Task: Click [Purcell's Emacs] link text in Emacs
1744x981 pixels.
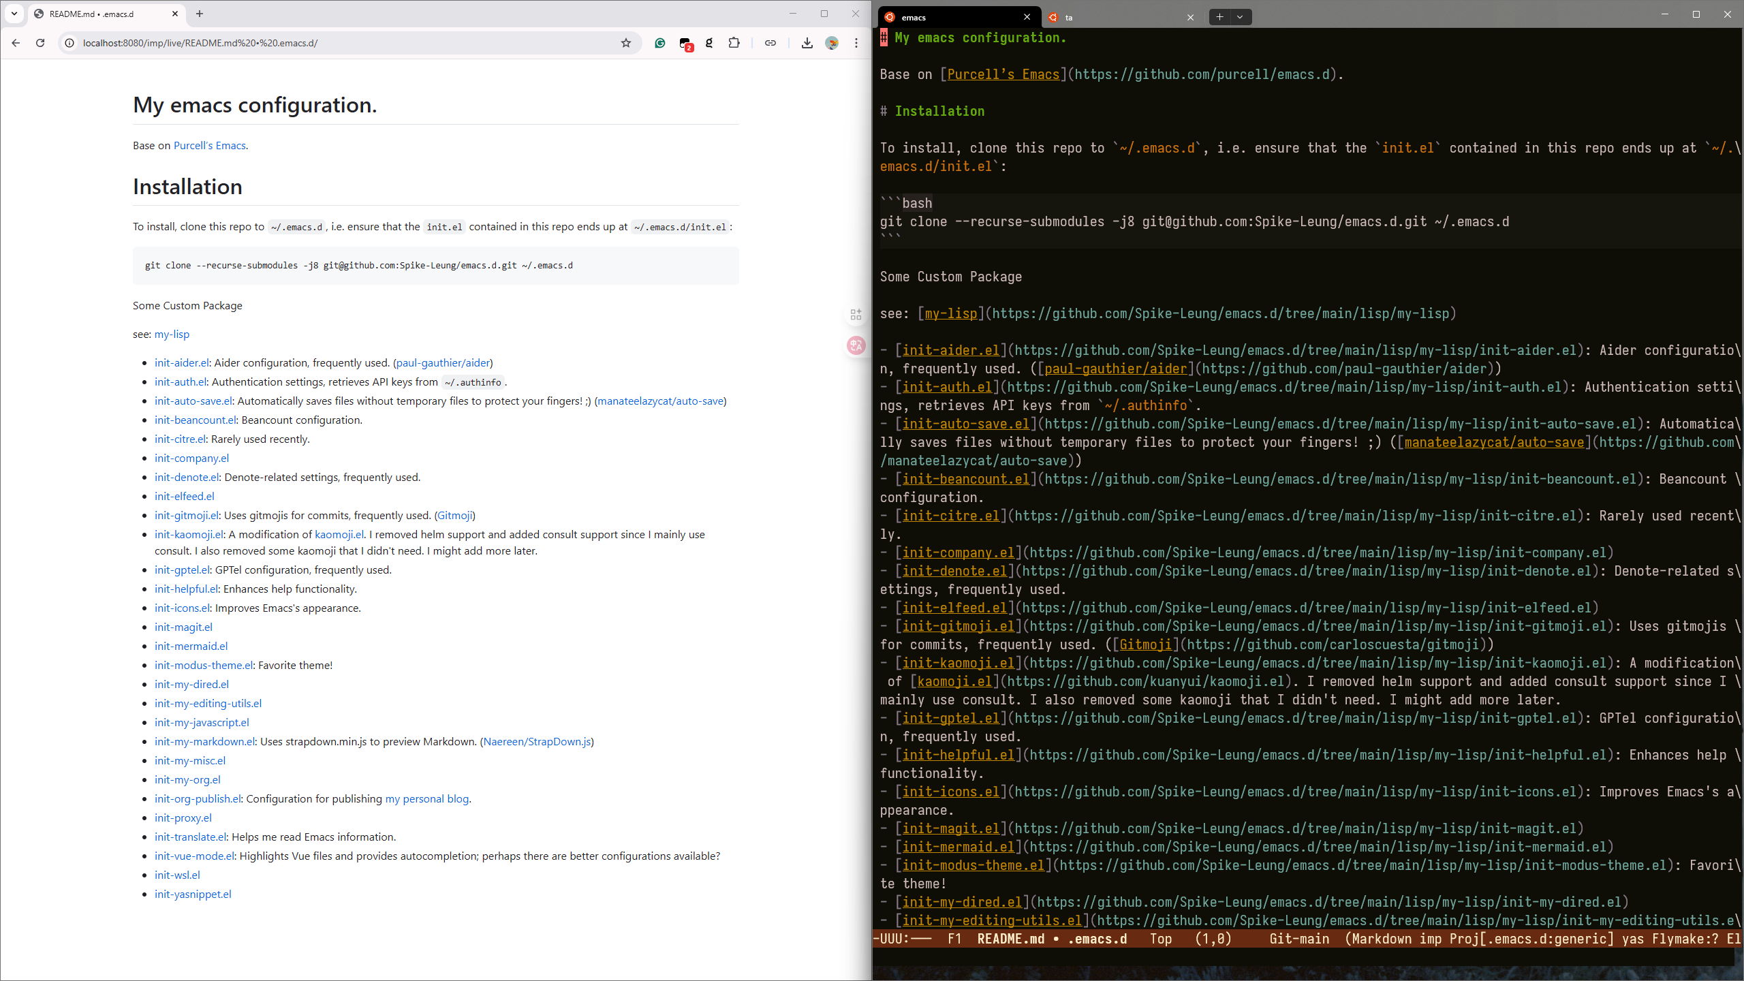Action: [1003, 74]
